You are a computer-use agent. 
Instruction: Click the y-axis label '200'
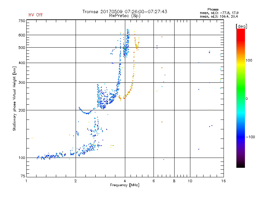22,110
